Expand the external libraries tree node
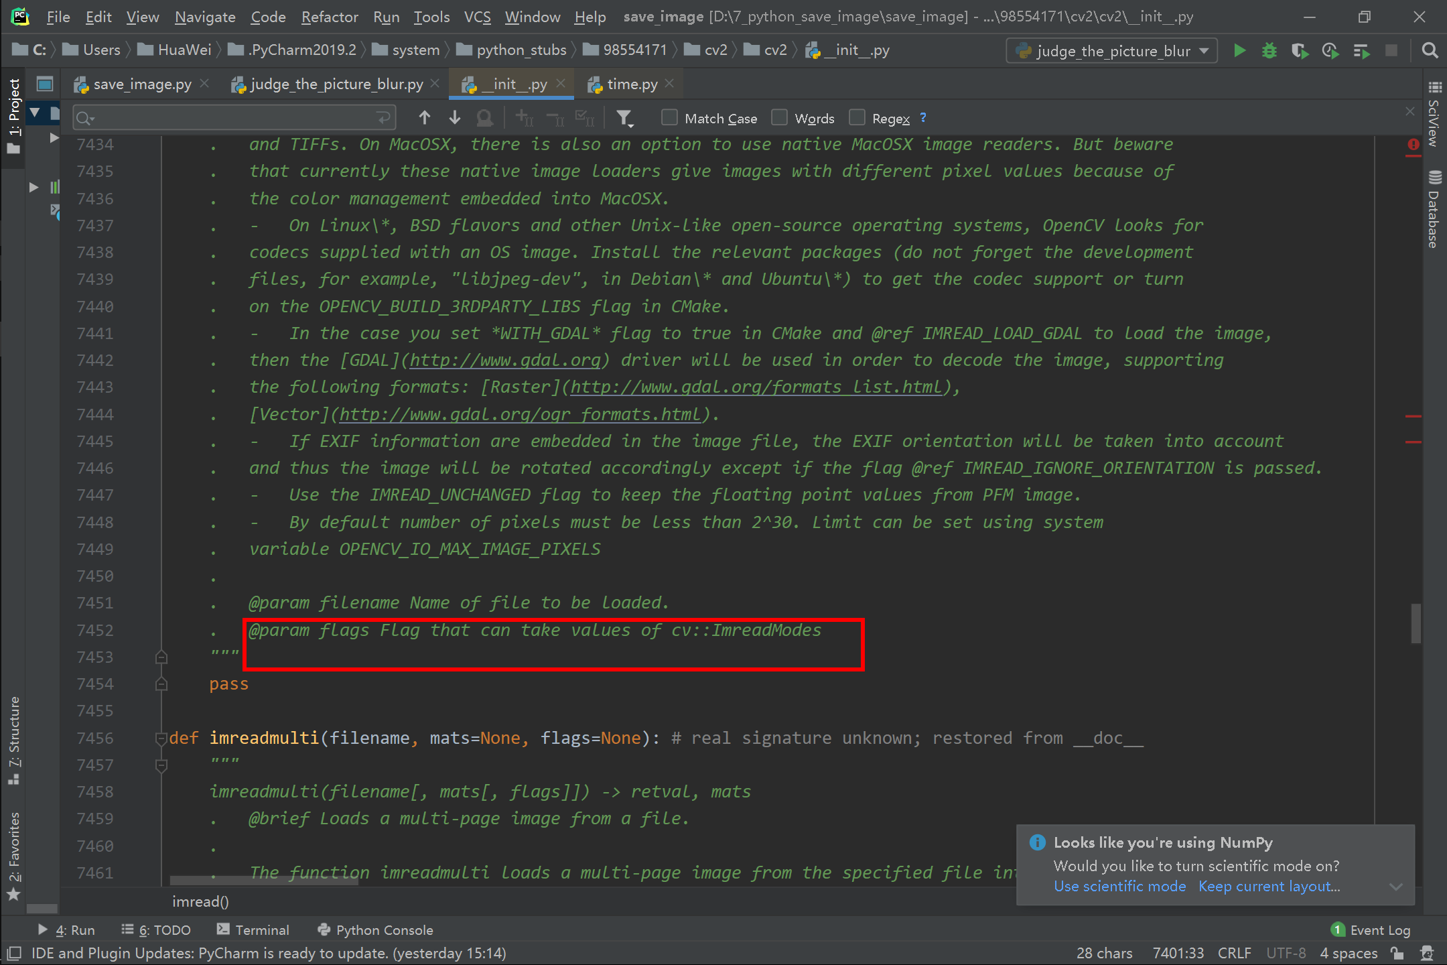1447x965 pixels. click(x=33, y=188)
